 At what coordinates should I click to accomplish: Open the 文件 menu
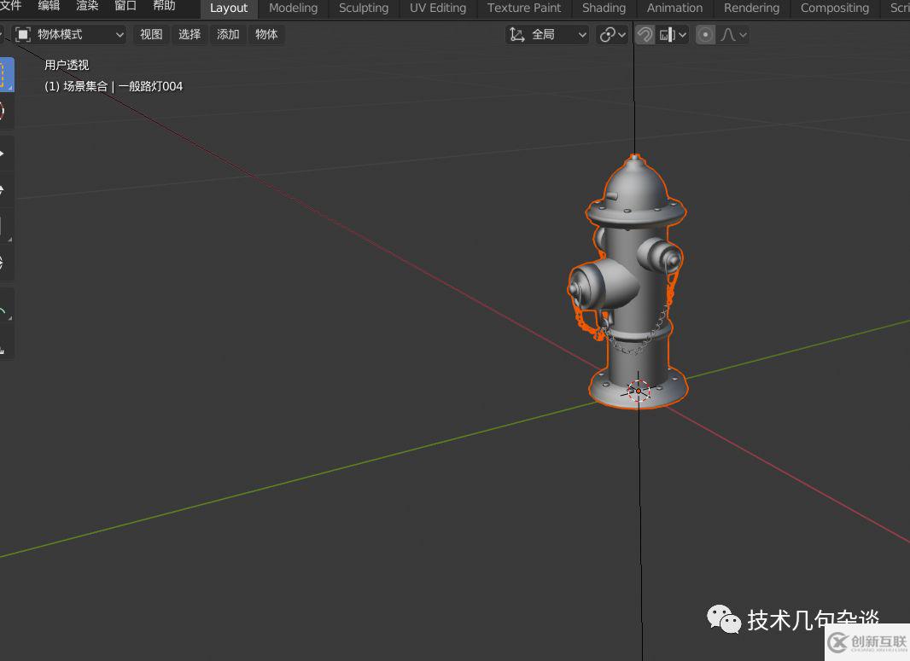[x=10, y=6]
